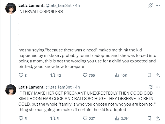Share the first tweet
Screen dimensions: 165x124
point(158,75)
